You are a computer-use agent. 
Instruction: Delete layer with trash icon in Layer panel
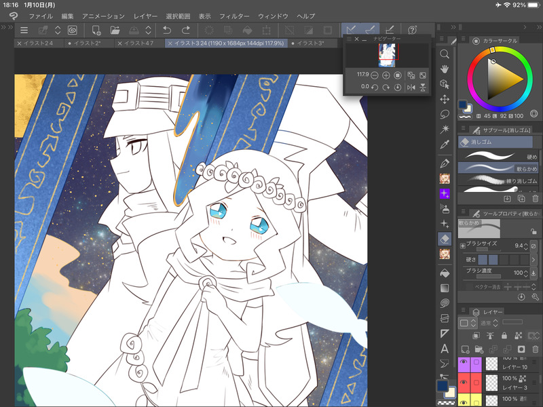535,349
